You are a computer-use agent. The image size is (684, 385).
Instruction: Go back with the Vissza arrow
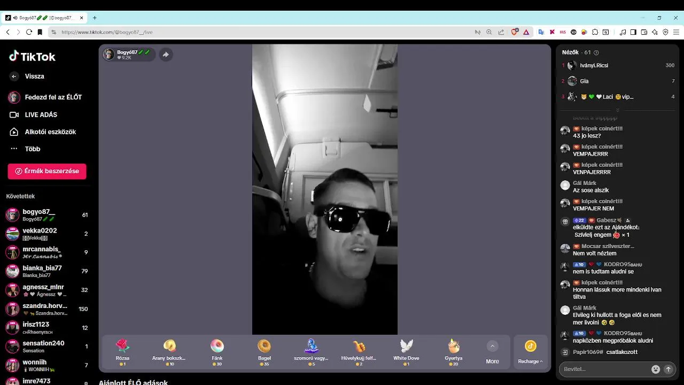(x=14, y=76)
